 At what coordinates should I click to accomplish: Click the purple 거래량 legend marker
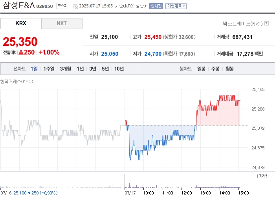[257, 176]
